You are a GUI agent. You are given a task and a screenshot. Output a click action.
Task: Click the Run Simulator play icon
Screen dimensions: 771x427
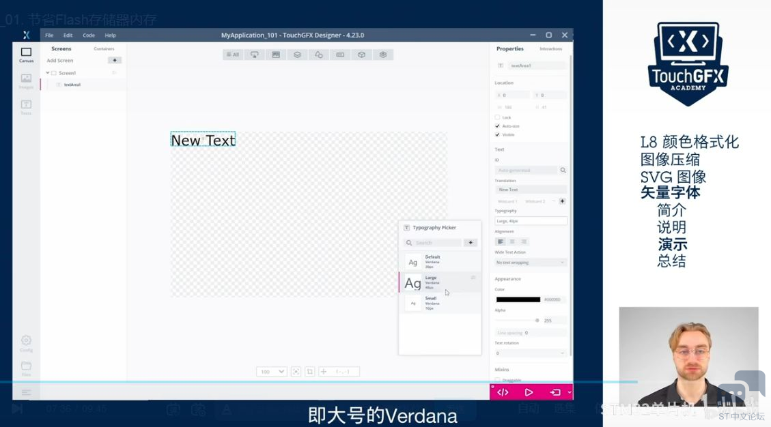[529, 392]
